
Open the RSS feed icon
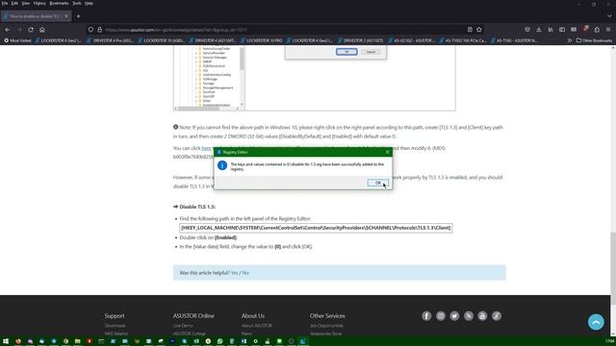point(469,316)
